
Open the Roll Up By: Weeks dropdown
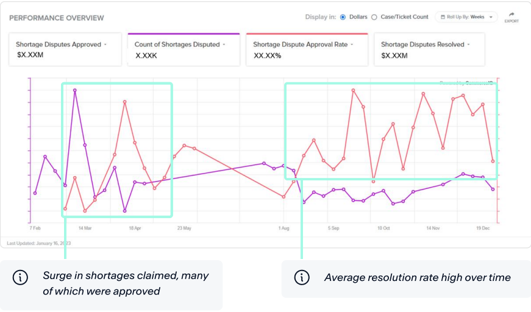pos(466,17)
